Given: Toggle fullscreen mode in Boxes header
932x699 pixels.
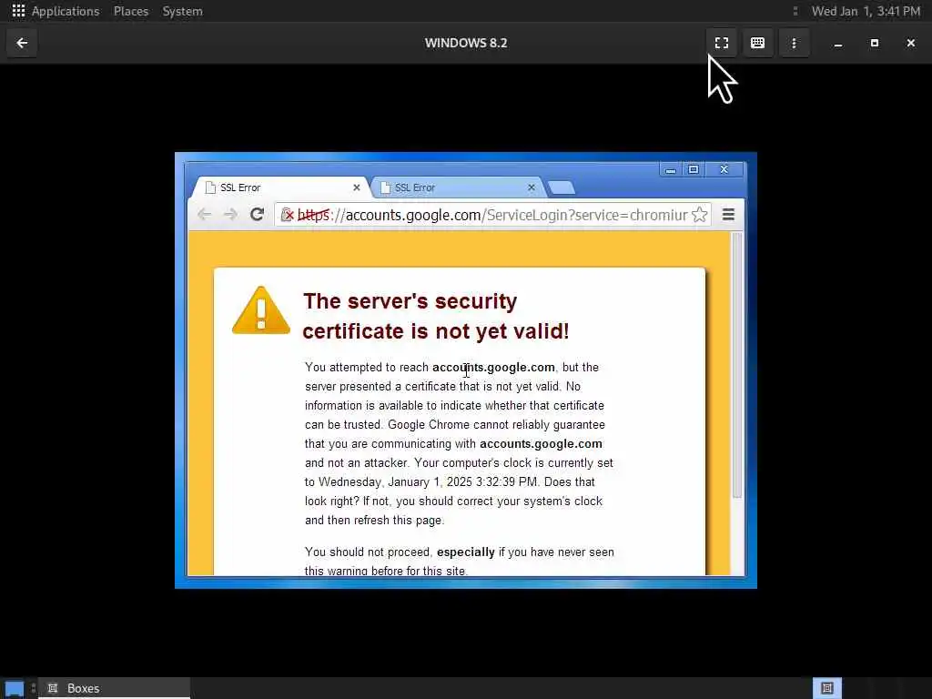Looking at the screenshot, I should [722, 43].
